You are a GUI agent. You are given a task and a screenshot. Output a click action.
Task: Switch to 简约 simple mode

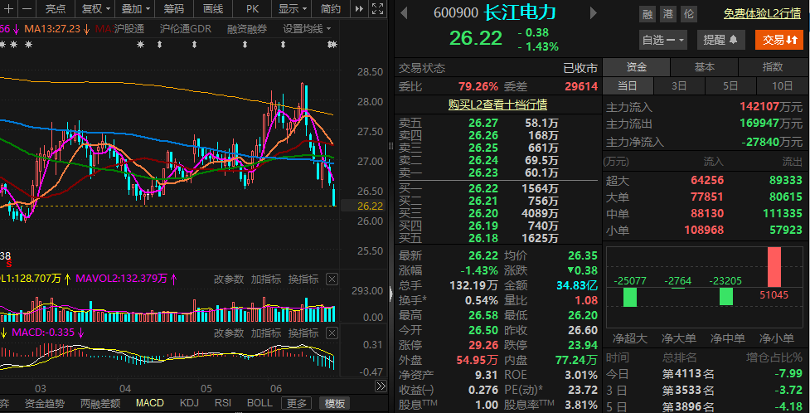pos(331,8)
